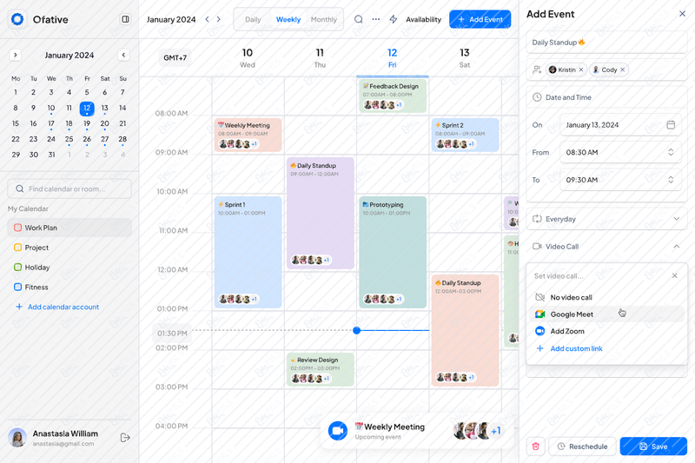
Task: Click the 13 Sat column header
Action: [x=465, y=57]
